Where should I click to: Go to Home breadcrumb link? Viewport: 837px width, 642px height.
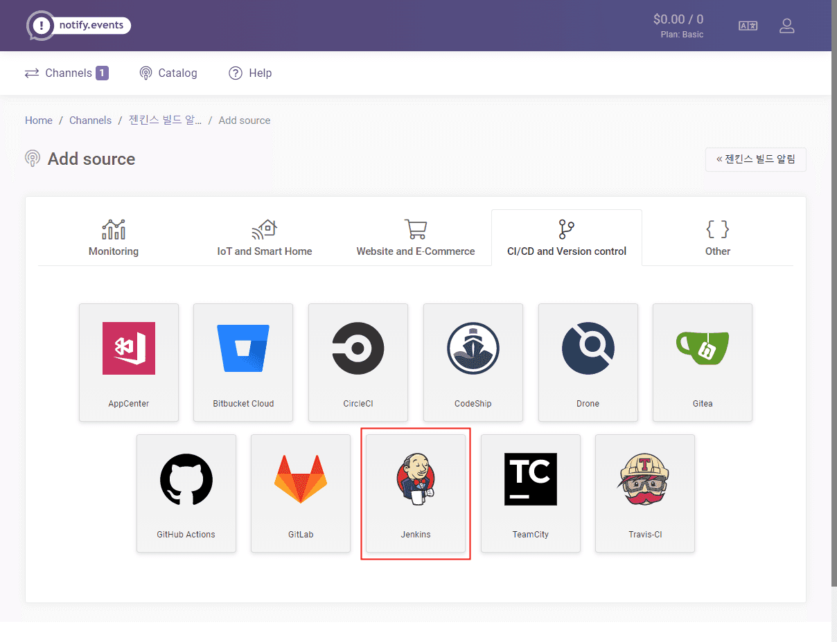coord(39,121)
